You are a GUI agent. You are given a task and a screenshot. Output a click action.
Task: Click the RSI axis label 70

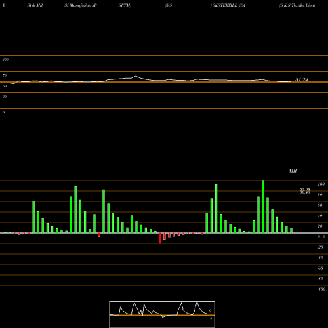pos(5,75)
